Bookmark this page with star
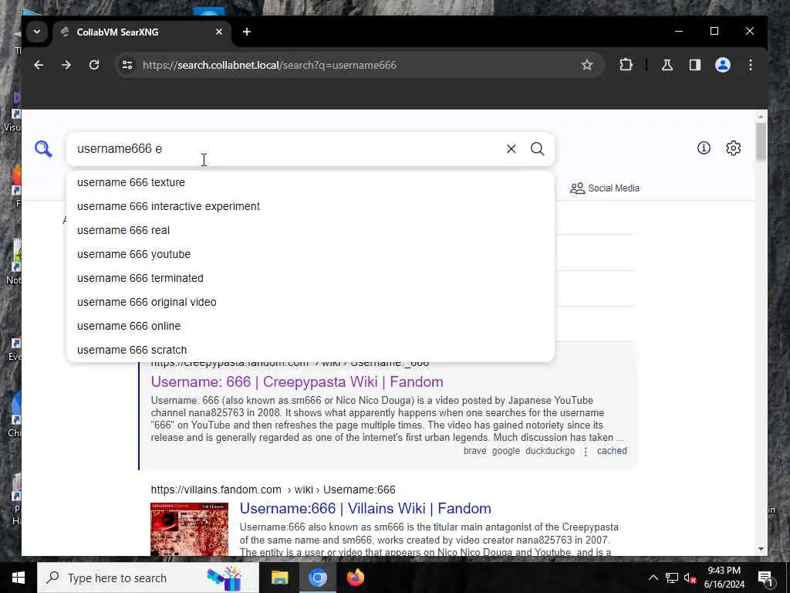The image size is (790, 593). (586, 65)
